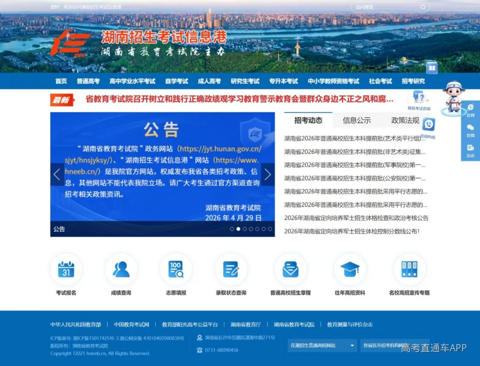
Task: Select the sixth carousel dot
Action: (264, 229)
